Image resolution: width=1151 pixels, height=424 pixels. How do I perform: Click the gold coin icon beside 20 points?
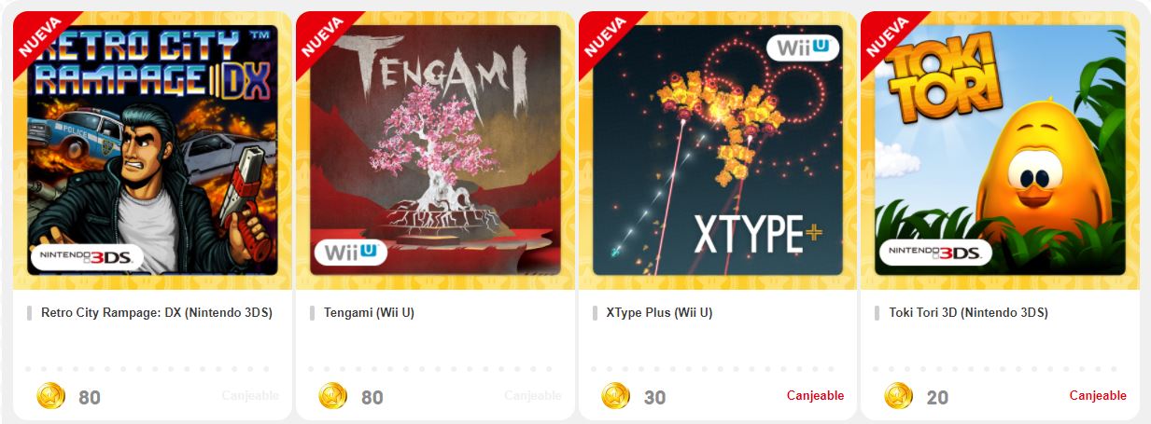pos(899,396)
